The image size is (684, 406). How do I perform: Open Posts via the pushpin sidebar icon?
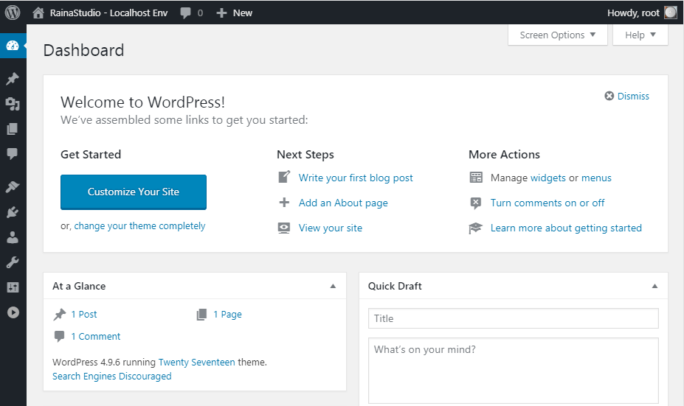13,79
